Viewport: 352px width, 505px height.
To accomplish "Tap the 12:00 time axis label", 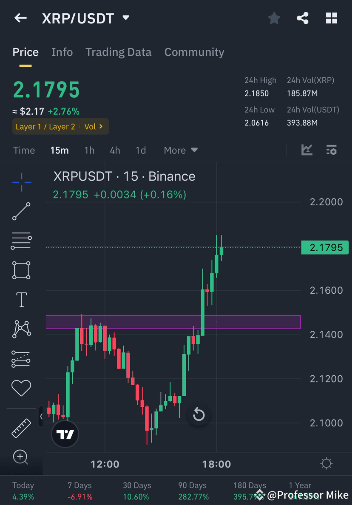I will 105,464.
